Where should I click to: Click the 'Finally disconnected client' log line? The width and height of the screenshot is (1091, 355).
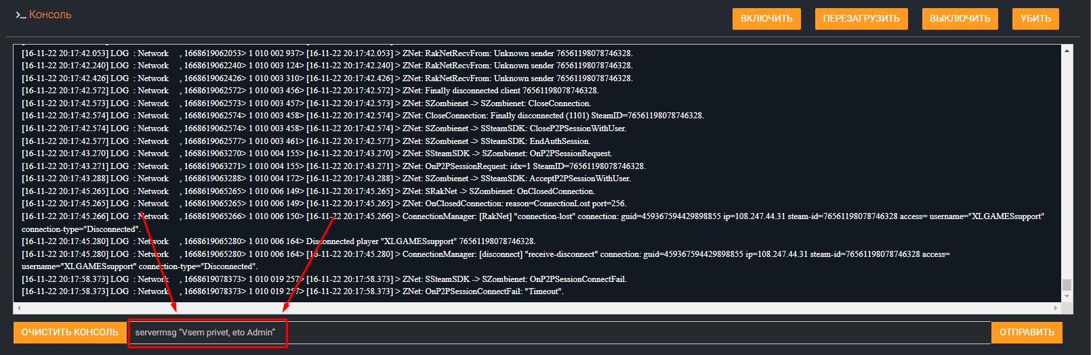[512, 91]
